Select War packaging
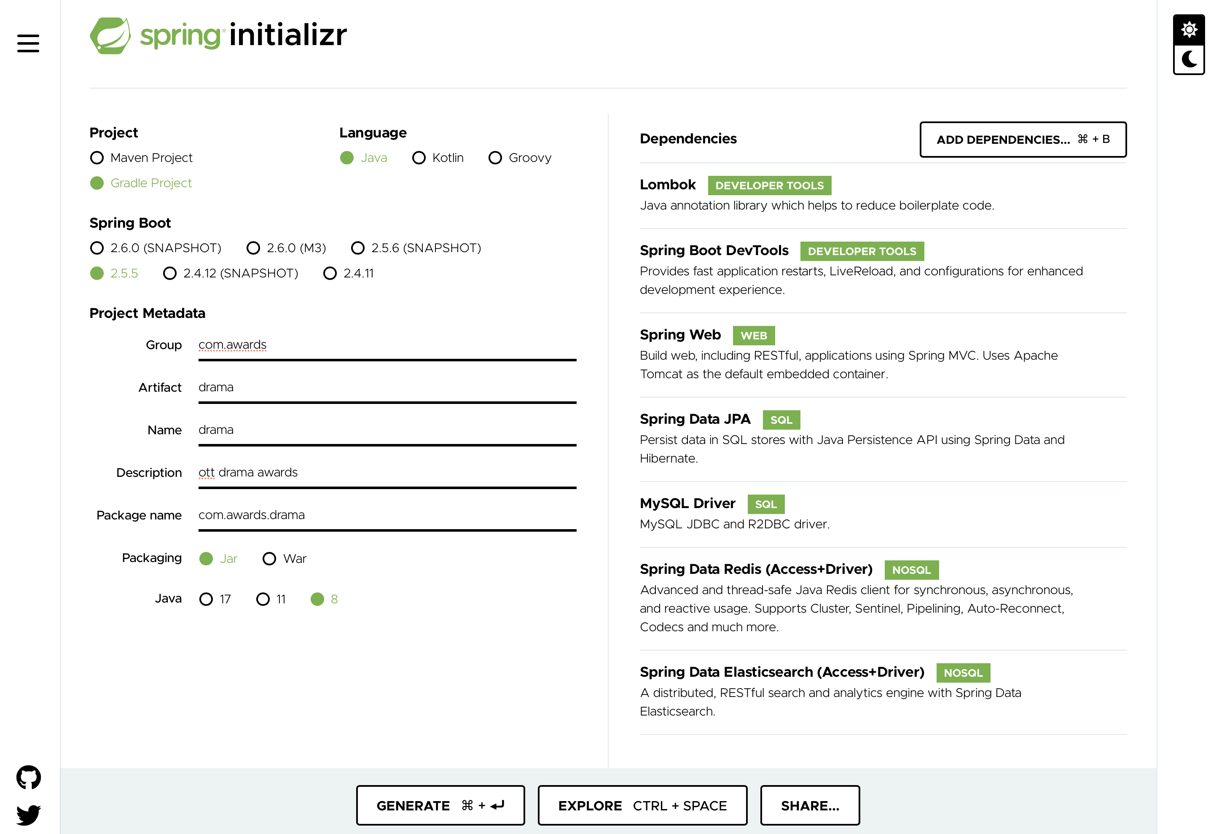 pyautogui.click(x=284, y=559)
